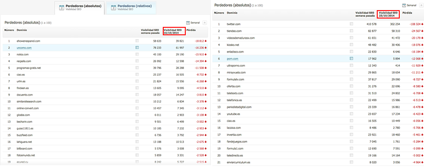Click row icon for teletexto.com
Viewport: 424px width, 167px height.
coord(351,93)
